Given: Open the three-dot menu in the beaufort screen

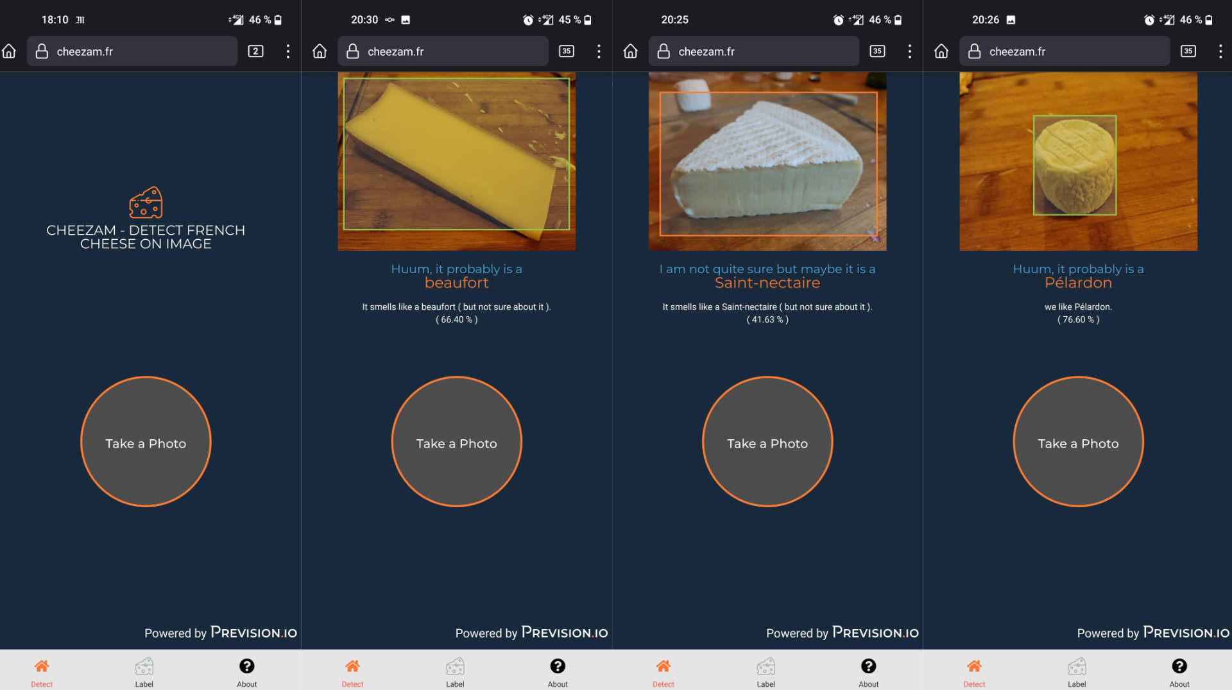Looking at the screenshot, I should tap(599, 51).
